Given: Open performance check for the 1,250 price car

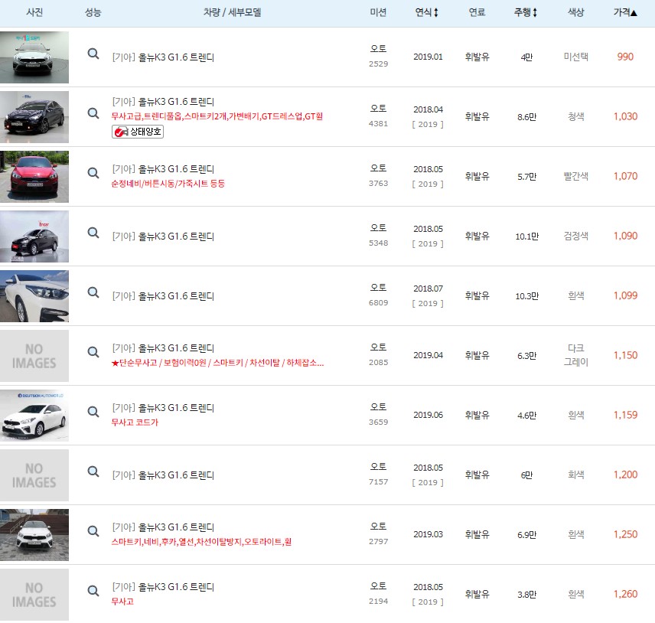Looking at the screenshot, I should pos(93,532).
